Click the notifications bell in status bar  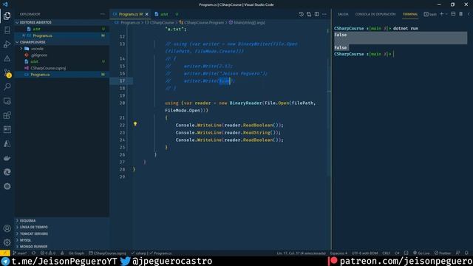[466, 253]
